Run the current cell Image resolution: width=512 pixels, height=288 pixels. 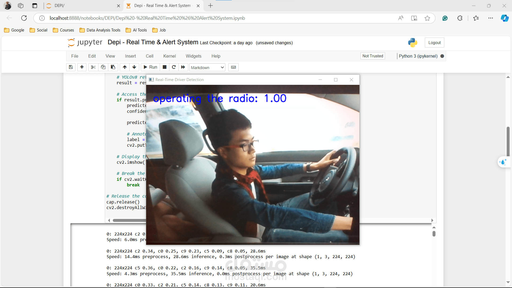[x=150, y=67]
